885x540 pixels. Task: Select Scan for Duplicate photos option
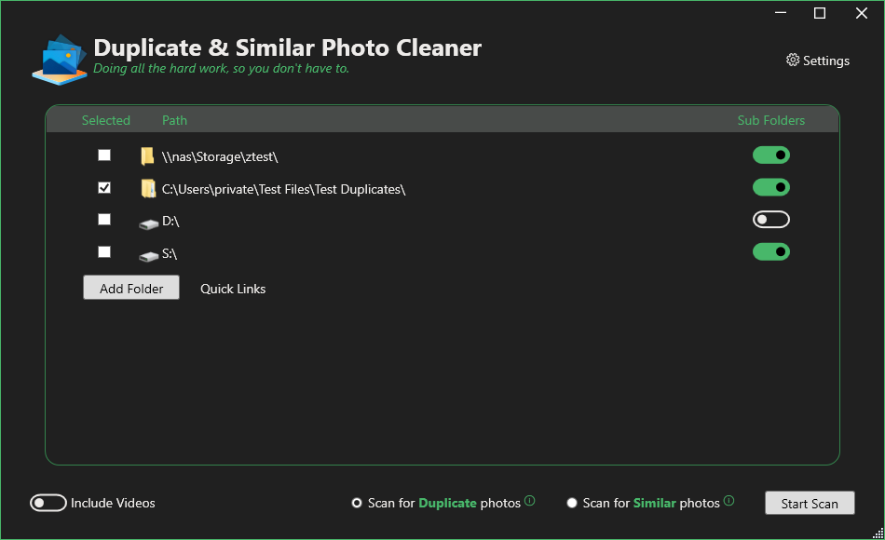357,503
